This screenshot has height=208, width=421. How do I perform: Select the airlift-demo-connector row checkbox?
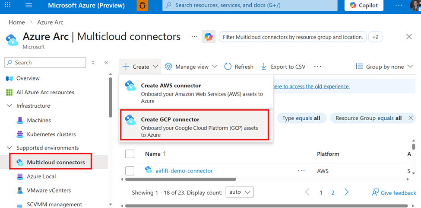pos(130,171)
